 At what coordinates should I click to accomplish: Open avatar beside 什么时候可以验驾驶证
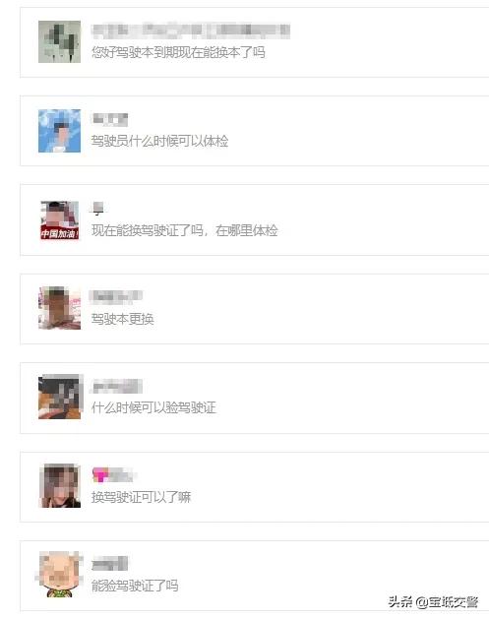click(60, 397)
